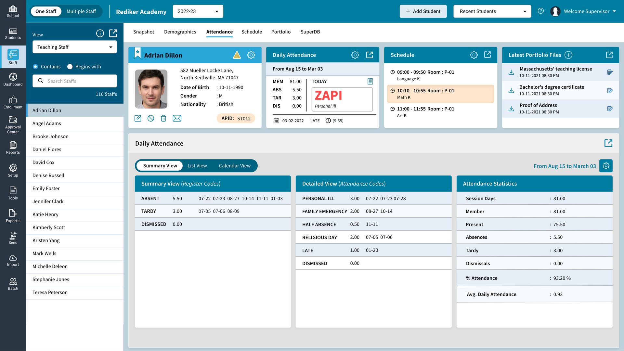This screenshot has height=351, width=624.
Task: Select the Begins with radio button
Action: [70, 67]
